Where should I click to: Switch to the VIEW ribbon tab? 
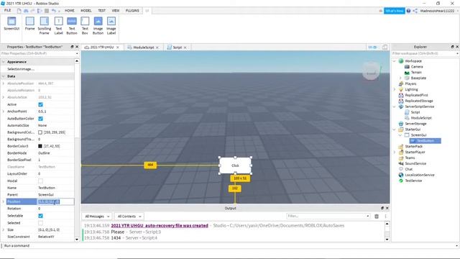116,11
